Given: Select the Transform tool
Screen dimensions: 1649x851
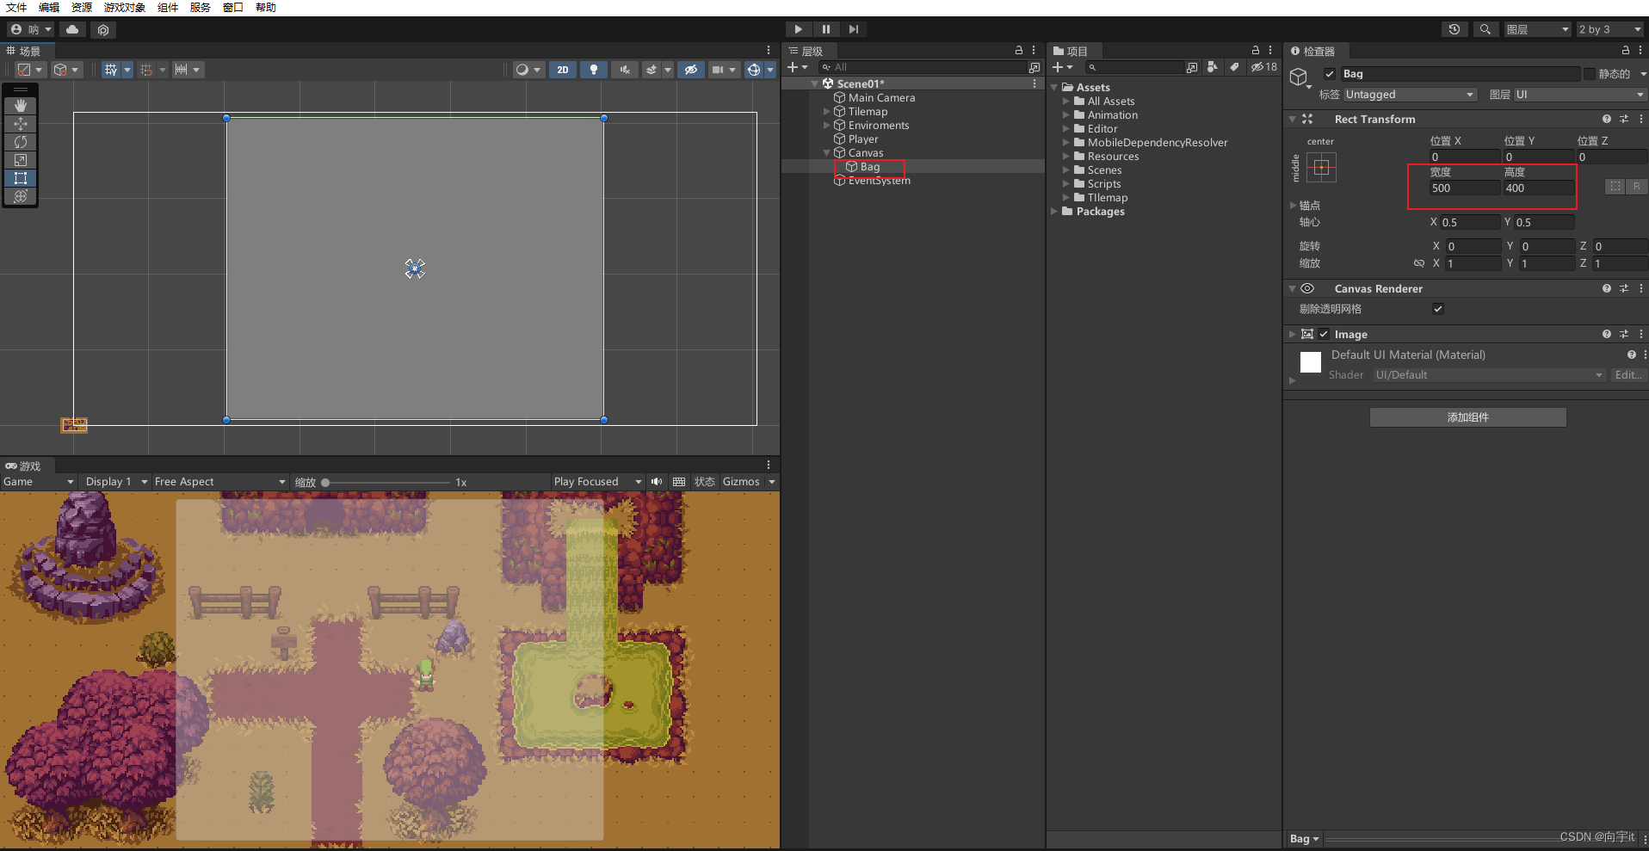Looking at the screenshot, I should tap(21, 196).
